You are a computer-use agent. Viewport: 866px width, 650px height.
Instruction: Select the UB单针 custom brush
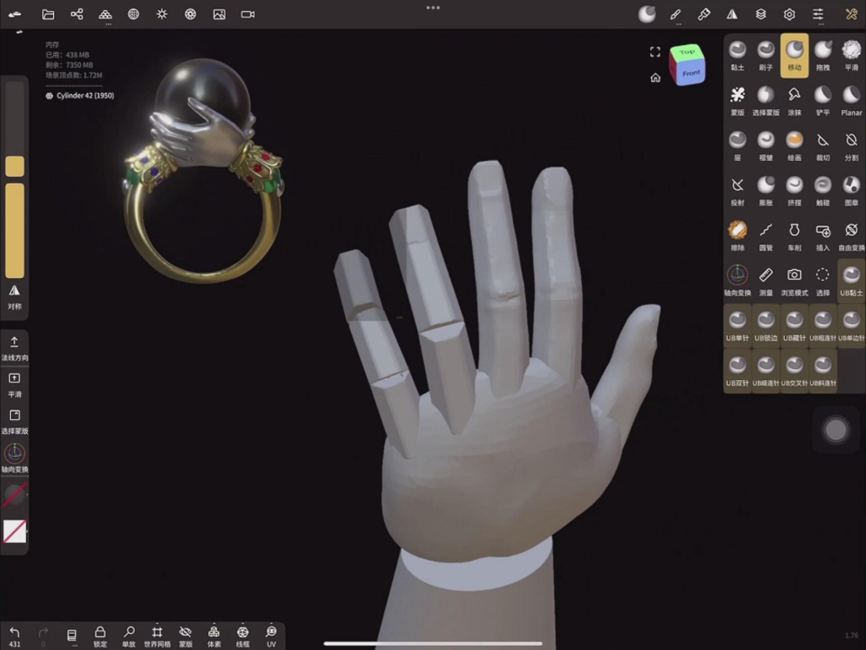737,326
